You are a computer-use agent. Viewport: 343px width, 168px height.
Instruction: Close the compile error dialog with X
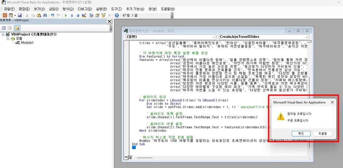332,102
